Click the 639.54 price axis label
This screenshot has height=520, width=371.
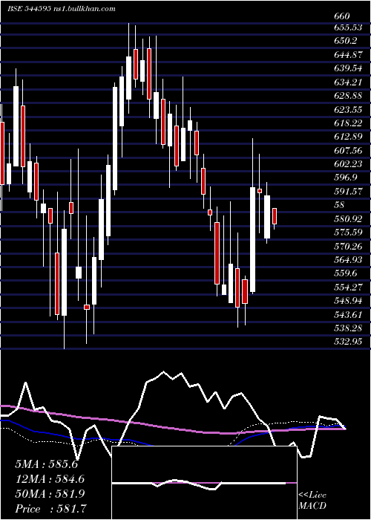(348, 68)
